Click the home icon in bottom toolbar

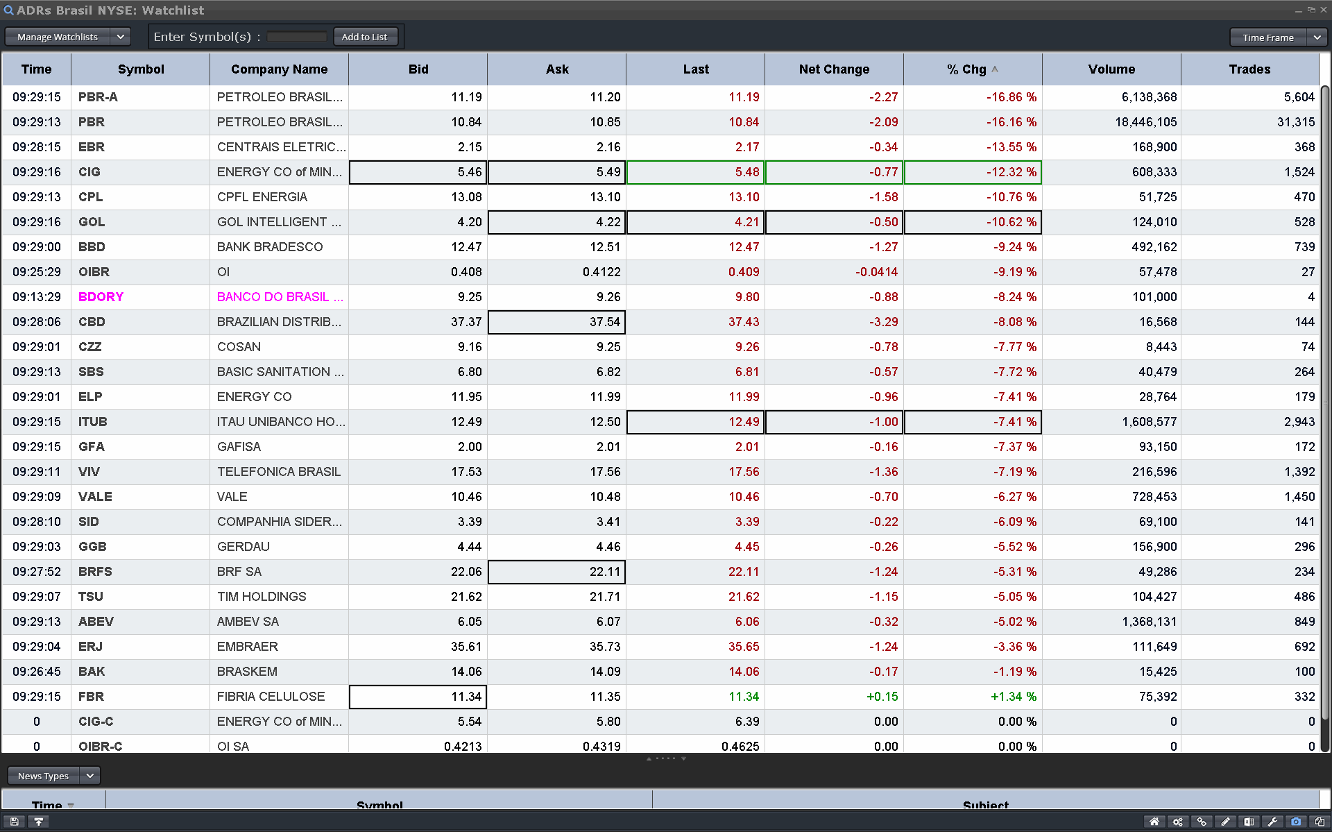pos(1154,822)
